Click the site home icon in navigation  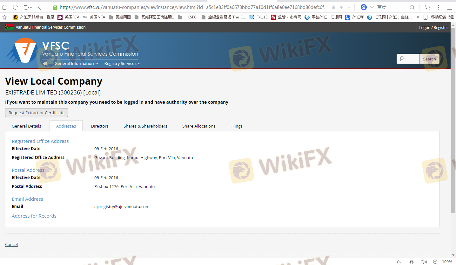click(x=45, y=63)
